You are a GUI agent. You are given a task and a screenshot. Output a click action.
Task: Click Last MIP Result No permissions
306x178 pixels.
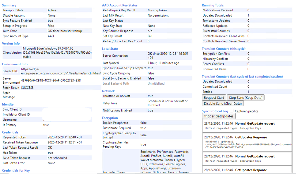(158, 15)
